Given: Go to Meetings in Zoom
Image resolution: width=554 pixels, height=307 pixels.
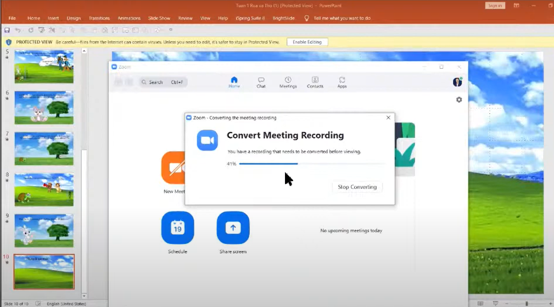Looking at the screenshot, I should 288,82.
